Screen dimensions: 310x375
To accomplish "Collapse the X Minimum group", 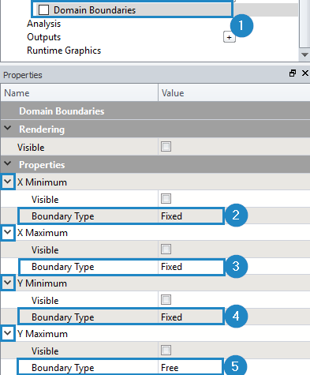I will (8, 182).
